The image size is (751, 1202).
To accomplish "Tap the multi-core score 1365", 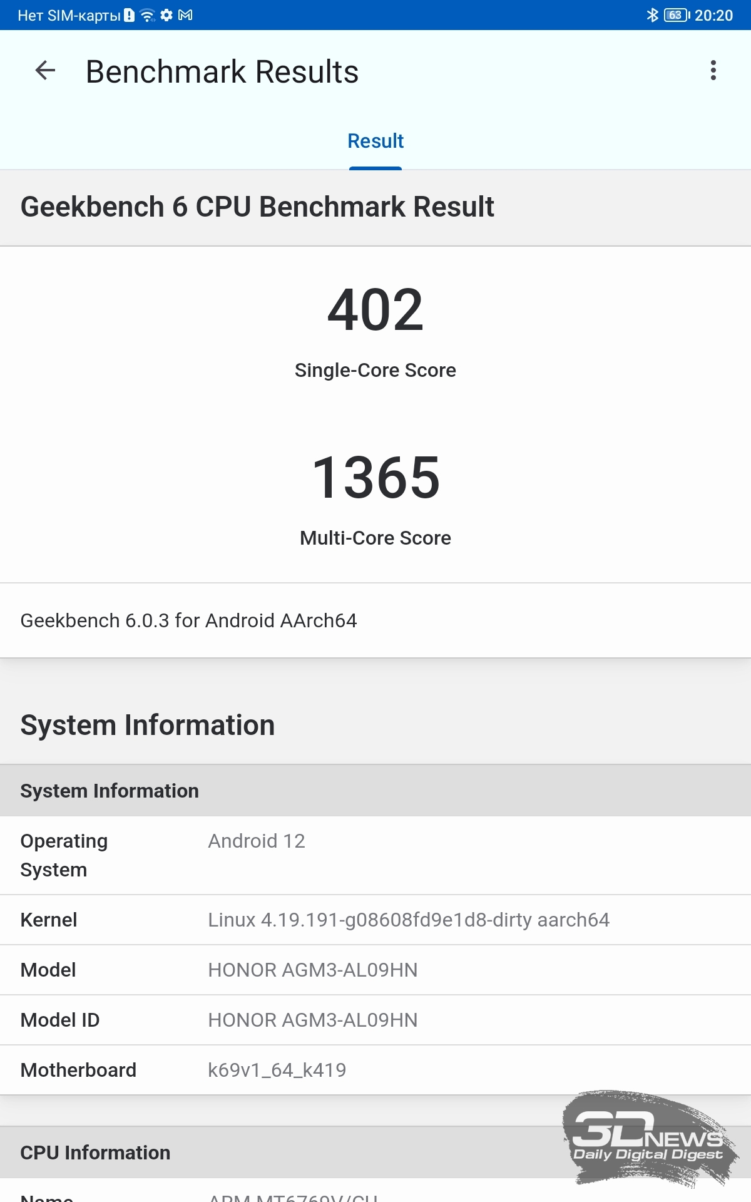I will [375, 478].
